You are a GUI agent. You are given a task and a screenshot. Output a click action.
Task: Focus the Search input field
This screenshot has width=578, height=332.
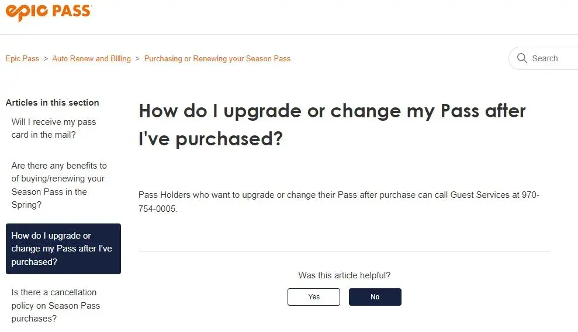point(552,58)
